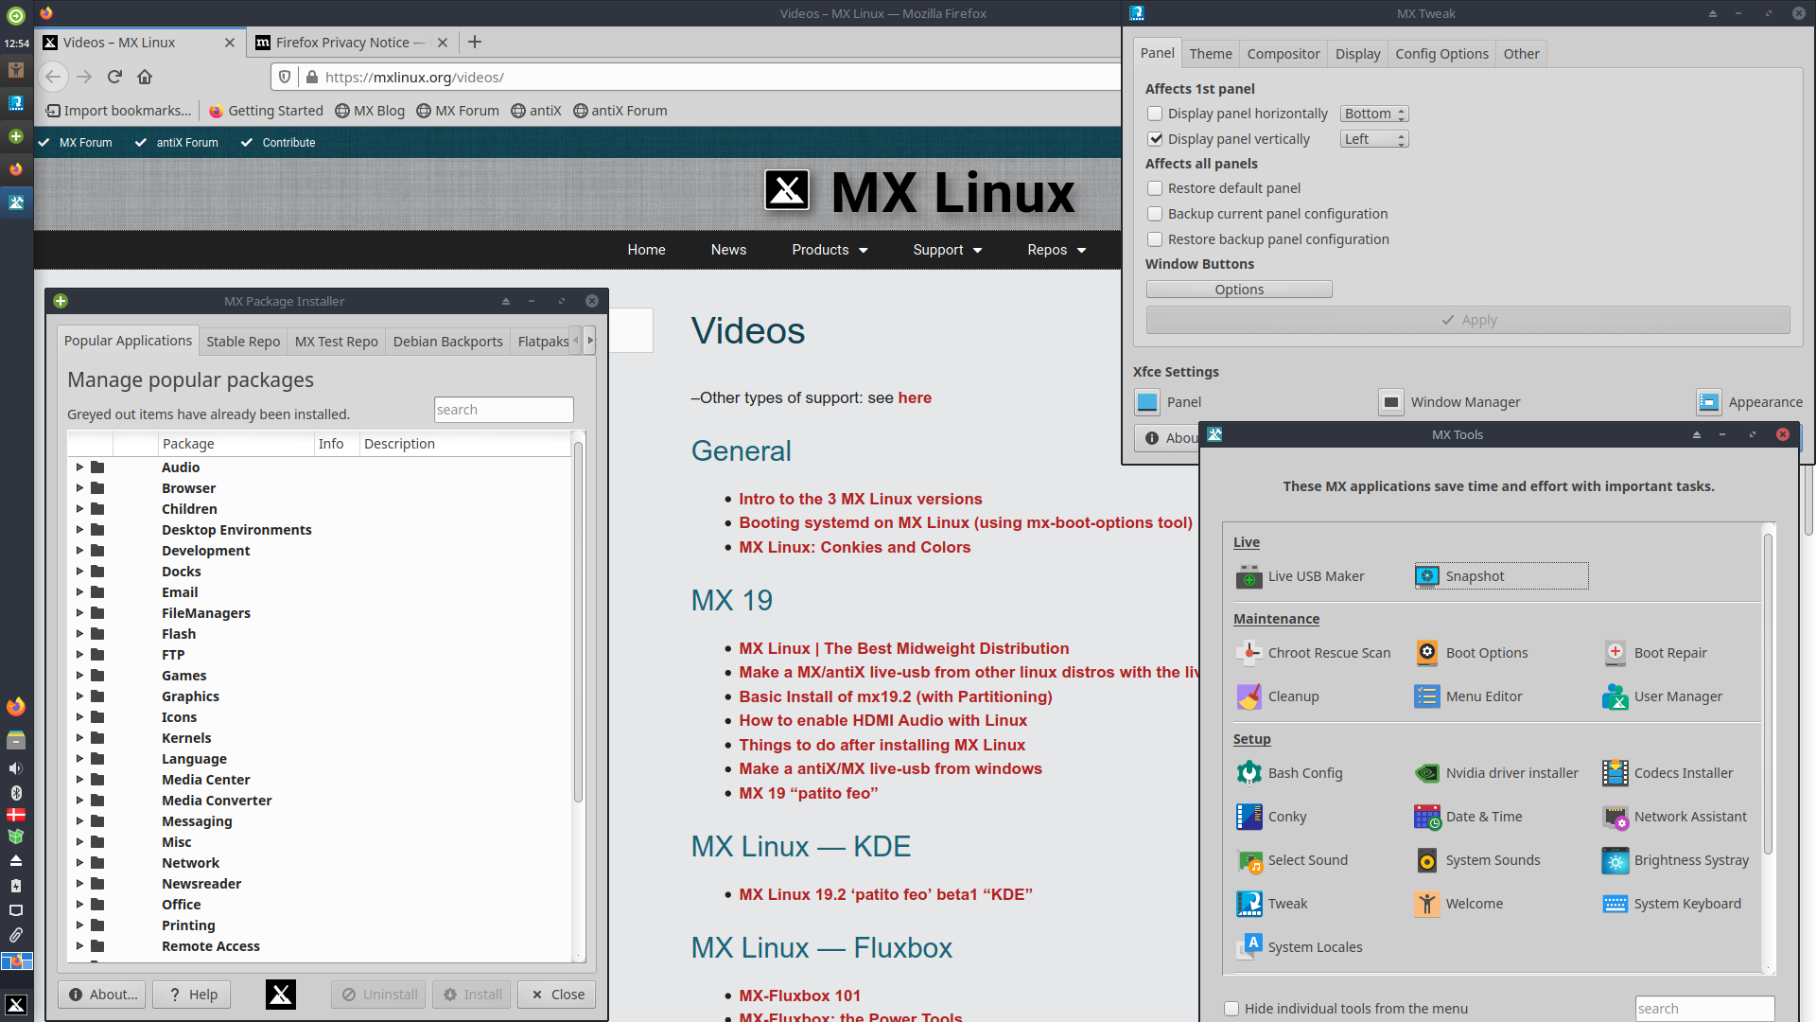Click the Apply button in MX Tweak

1469,320
